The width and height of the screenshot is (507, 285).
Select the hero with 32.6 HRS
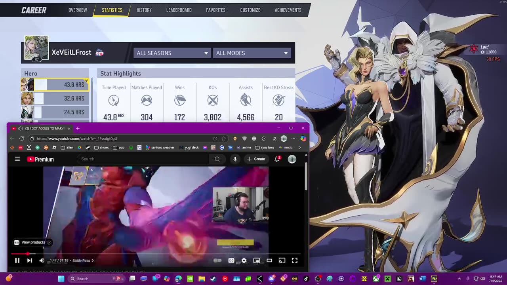point(55,98)
